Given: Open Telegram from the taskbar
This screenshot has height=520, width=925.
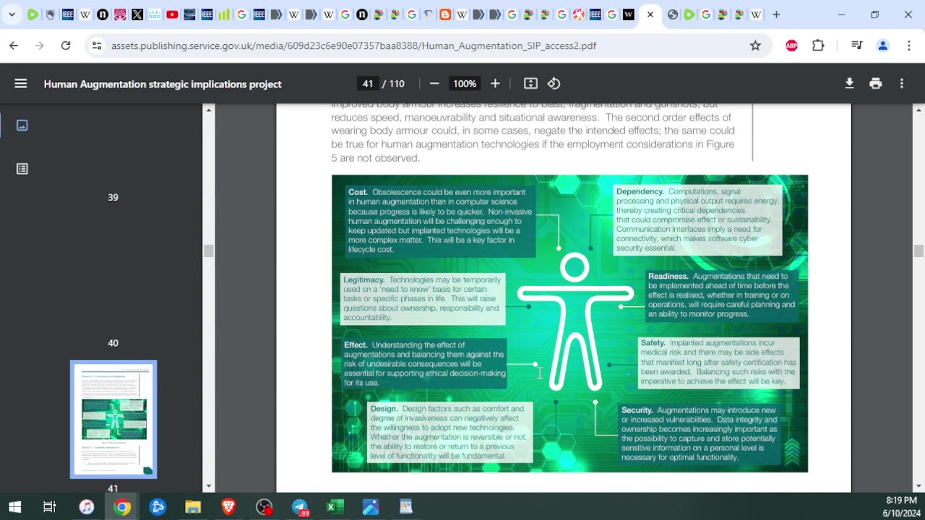Looking at the screenshot, I should point(300,507).
